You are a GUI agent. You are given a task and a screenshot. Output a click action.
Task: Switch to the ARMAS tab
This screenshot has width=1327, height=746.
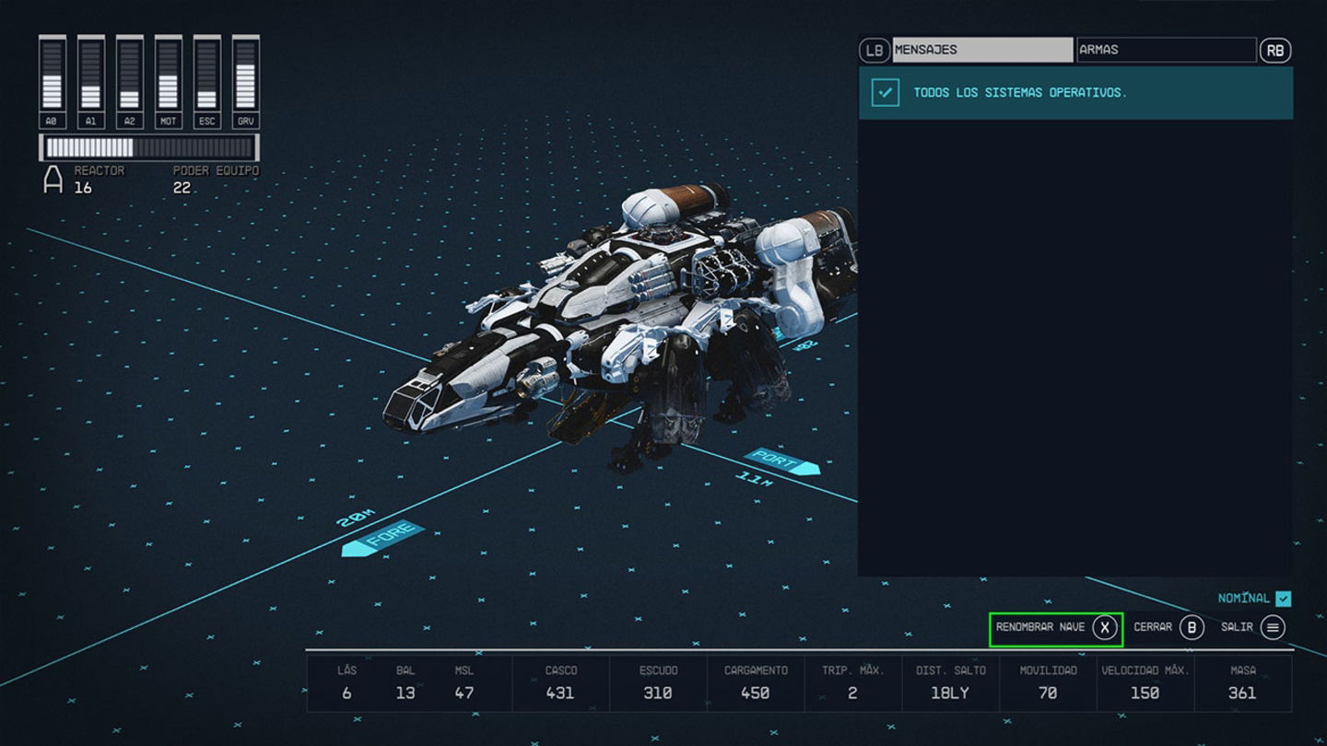[x=1166, y=50]
